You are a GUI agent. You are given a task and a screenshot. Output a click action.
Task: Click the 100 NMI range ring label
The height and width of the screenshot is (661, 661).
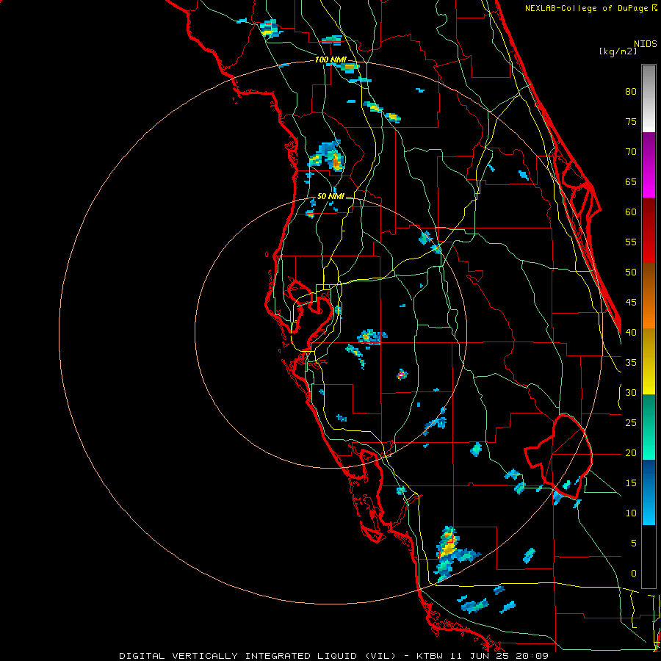click(x=330, y=60)
